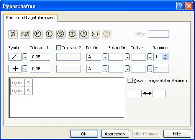Click the Sekundär field in first row
This screenshot has width=195, height=140.
click(x=116, y=57)
